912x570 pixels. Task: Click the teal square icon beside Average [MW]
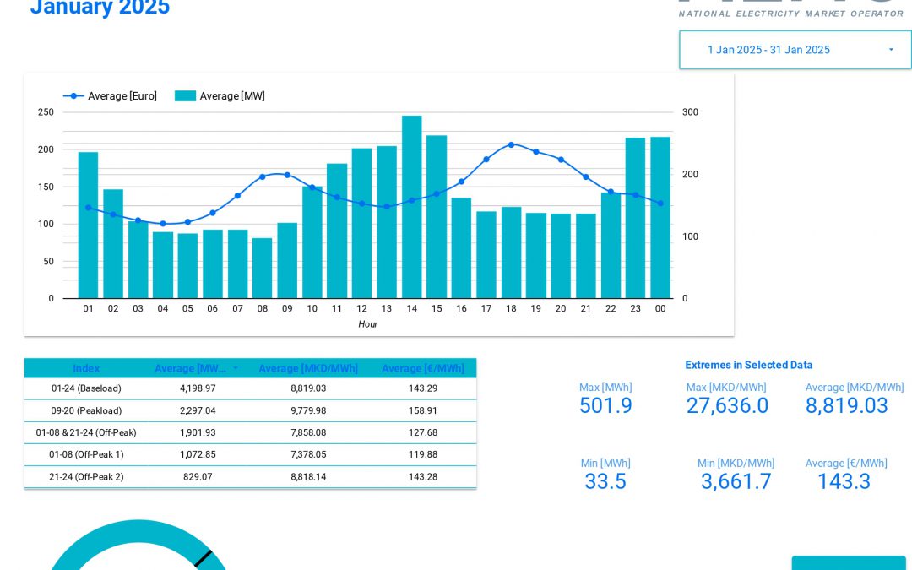pyautogui.click(x=185, y=95)
